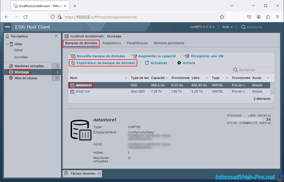Screen dimensions: 284x182
Task: Collapse the Navigateur panel with double chevron
Action: 56,36
